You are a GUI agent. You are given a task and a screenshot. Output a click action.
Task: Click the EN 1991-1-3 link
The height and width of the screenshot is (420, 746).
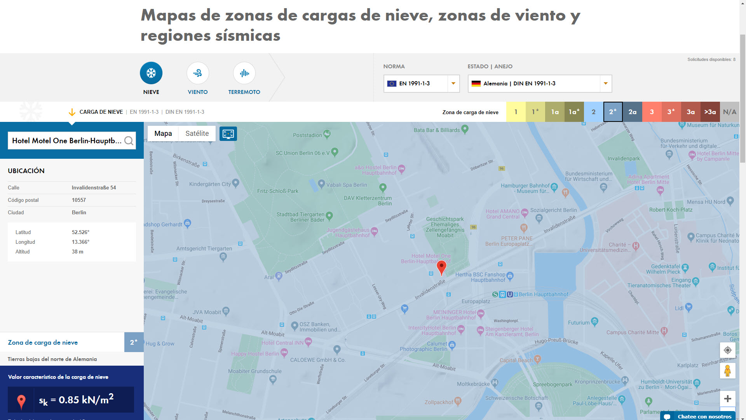(145, 112)
